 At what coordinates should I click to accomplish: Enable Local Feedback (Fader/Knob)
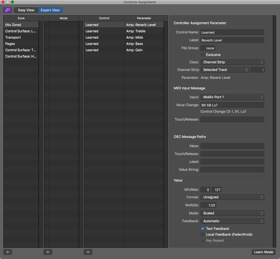coord(203,234)
